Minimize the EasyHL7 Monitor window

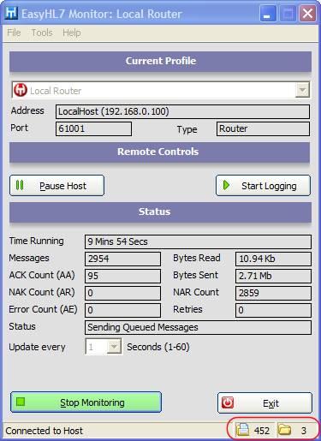[x=268, y=14]
